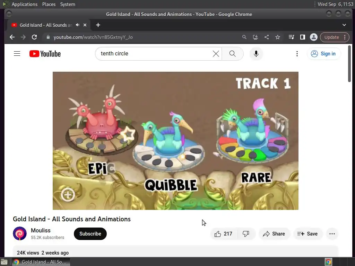
Task: Reload the YouTube page
Action: point(34,37)
